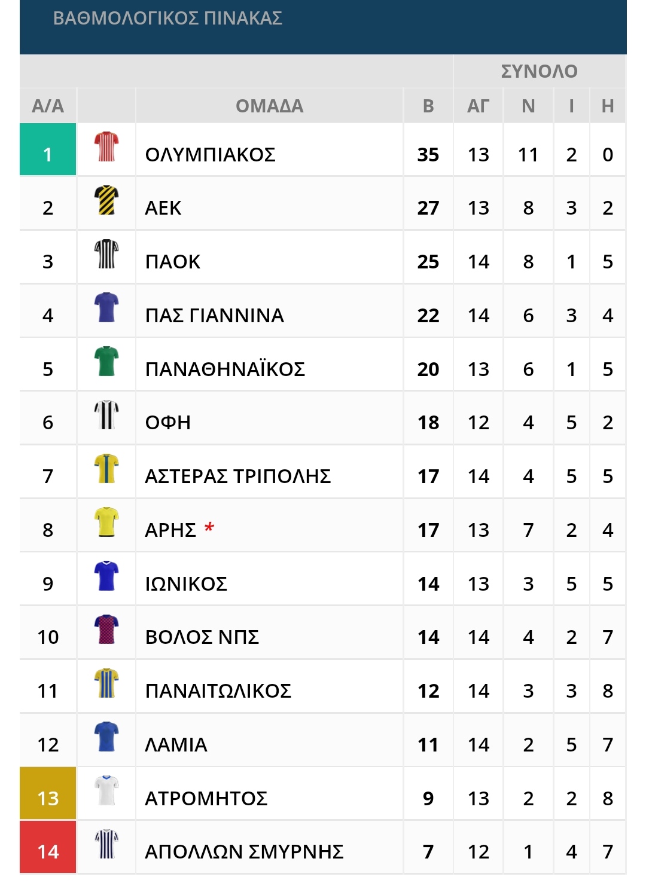Click the Olympiakos red-striped jersey icon

click(106, 146)
